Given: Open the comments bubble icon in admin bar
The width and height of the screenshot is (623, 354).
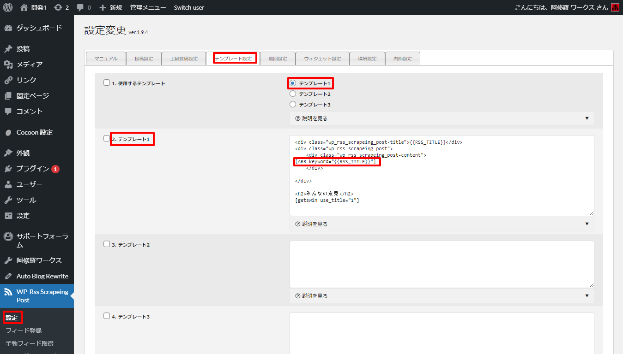Looking at the screenshot, I should (x=81, y=7).
